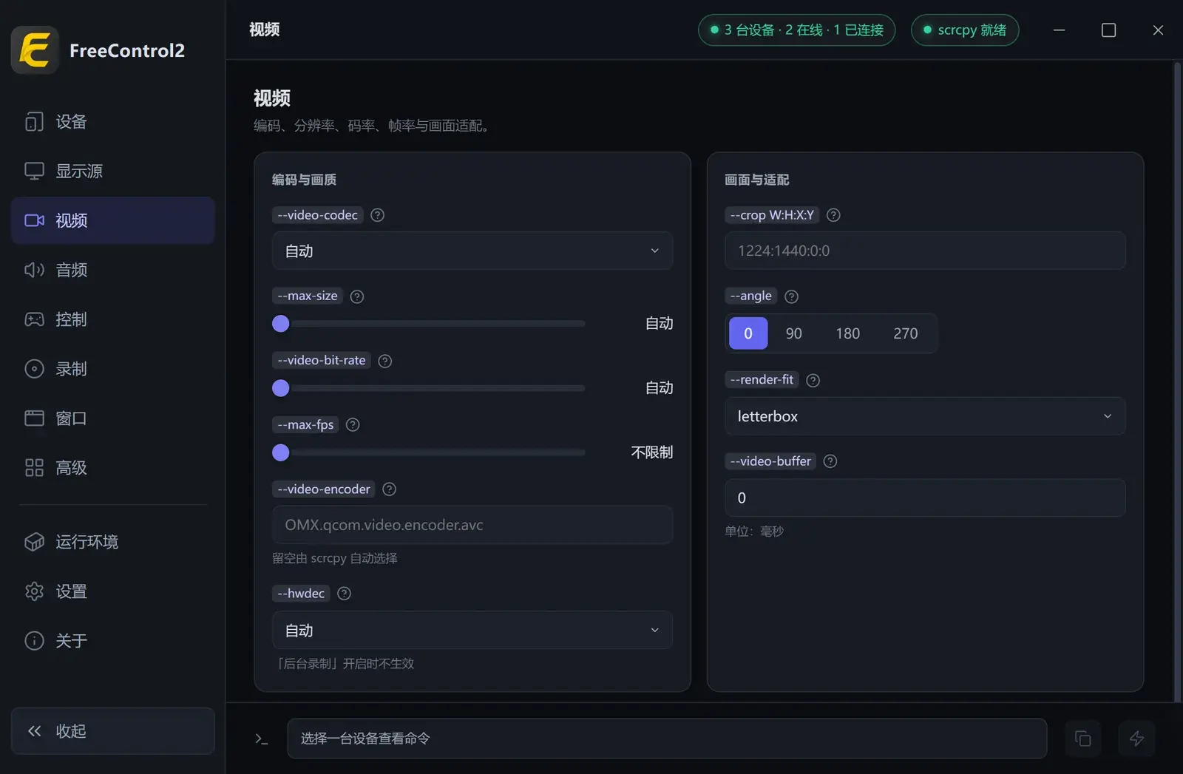Expand the --hwdec dropdown

click(x=472, y=631)
